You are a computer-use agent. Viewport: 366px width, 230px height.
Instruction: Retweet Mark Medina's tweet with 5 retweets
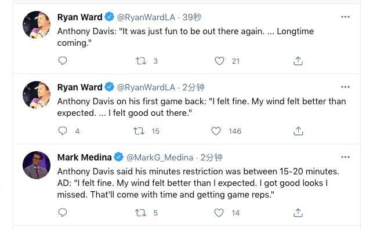(140, 213)
